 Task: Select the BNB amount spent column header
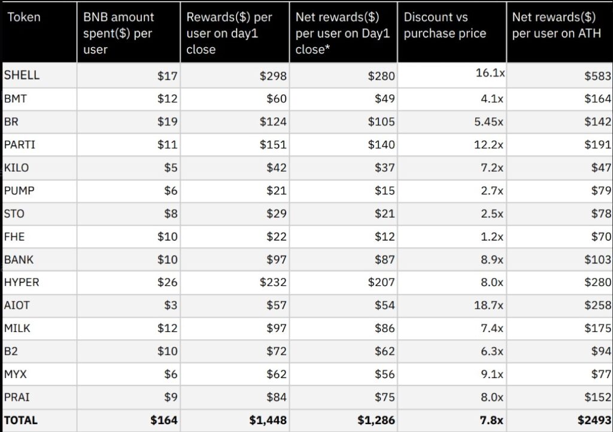click(119, 34)
